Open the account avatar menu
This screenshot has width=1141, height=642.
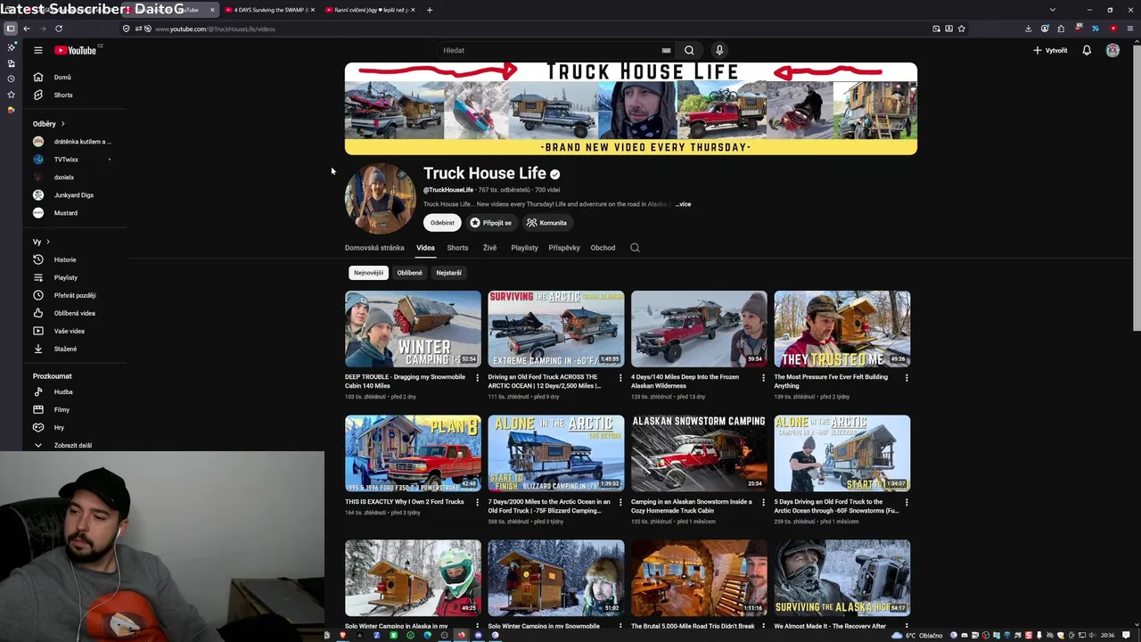(1112, 50)
